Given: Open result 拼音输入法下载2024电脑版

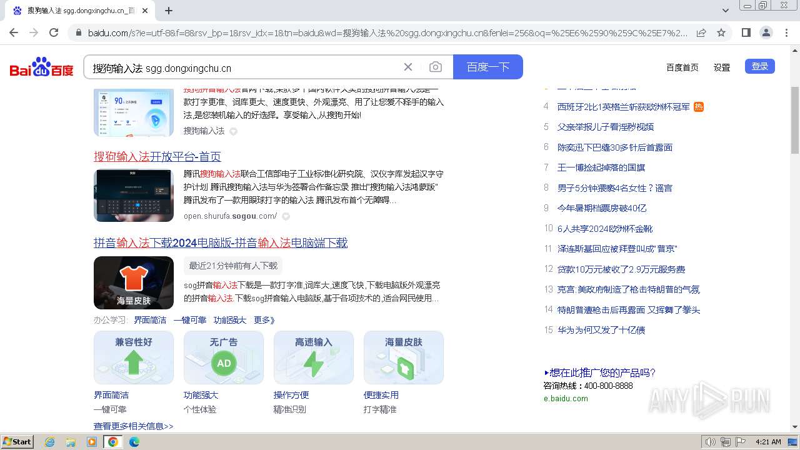Looking at the screenshot, I should tap(221, 242).
